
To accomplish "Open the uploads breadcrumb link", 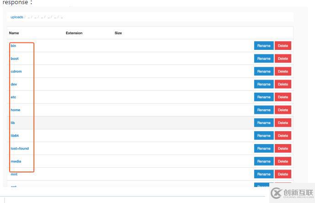I will [x=16, y=17].
